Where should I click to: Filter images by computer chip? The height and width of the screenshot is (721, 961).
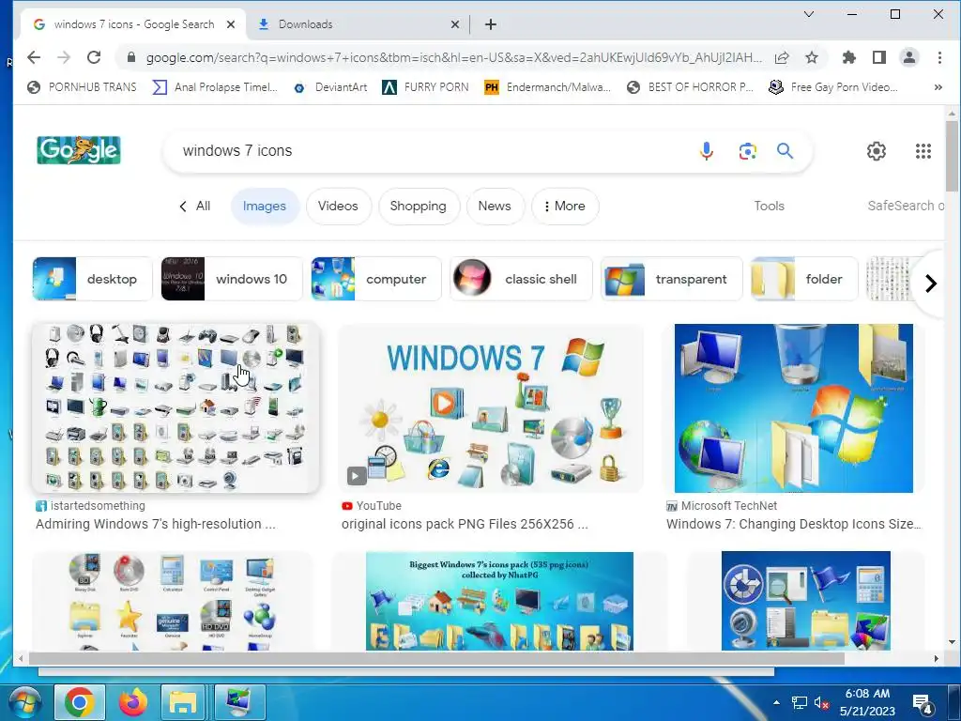(x=375, y=279)
